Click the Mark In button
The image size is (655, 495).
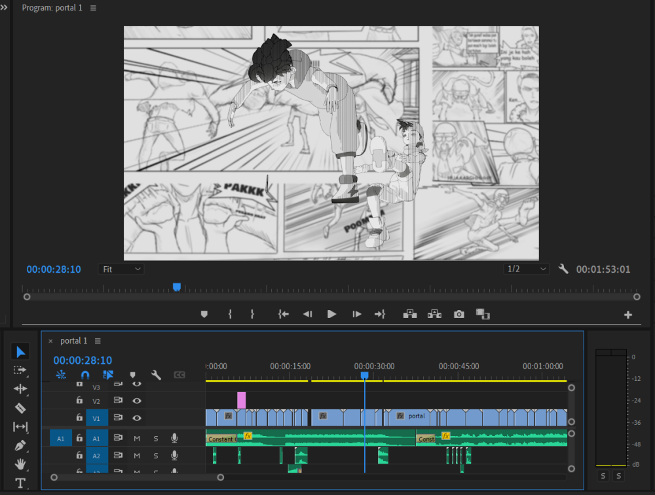point(230,314)
